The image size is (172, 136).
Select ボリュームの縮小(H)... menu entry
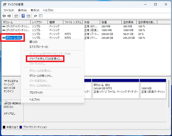41,76
